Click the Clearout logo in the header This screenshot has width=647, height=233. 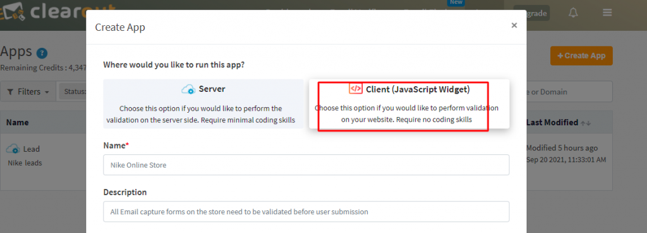[57, 13]
